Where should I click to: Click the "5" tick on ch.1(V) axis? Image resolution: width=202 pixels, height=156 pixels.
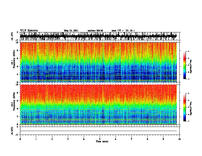[18, 32]
